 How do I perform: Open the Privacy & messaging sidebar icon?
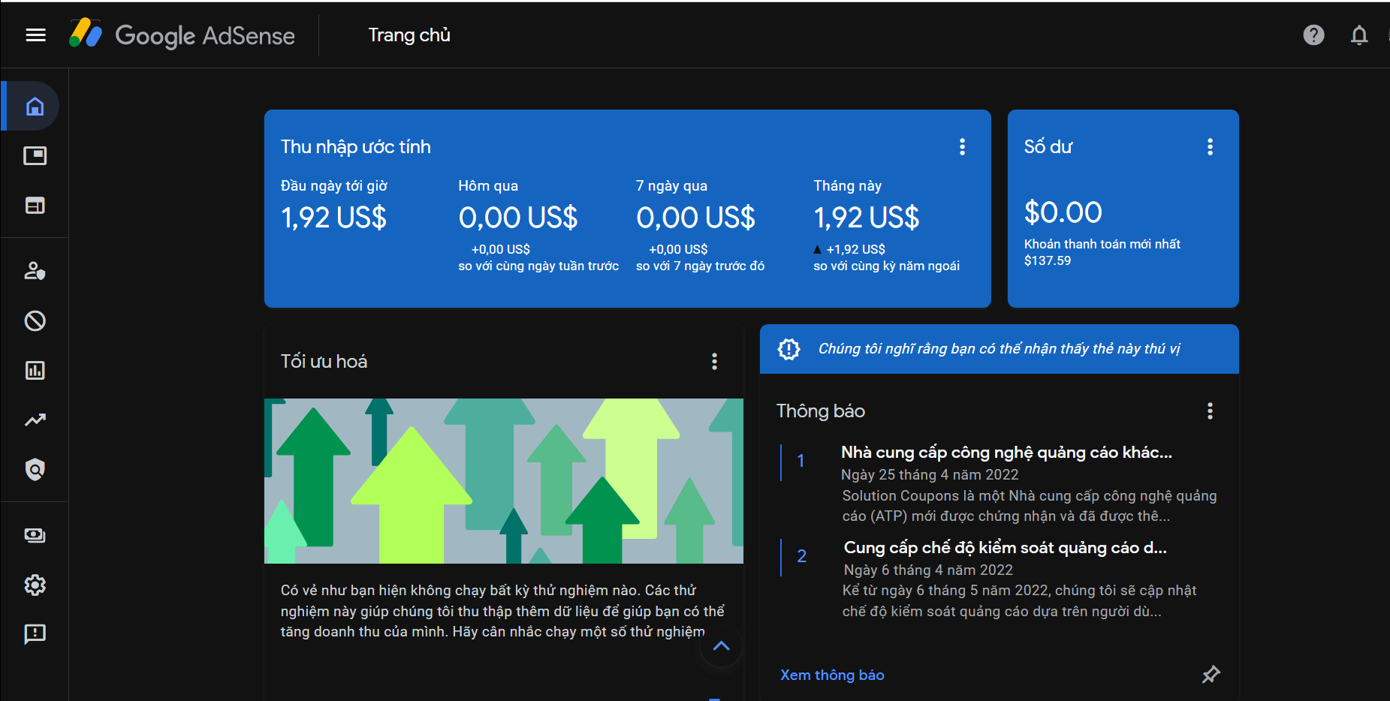(35, 271)
